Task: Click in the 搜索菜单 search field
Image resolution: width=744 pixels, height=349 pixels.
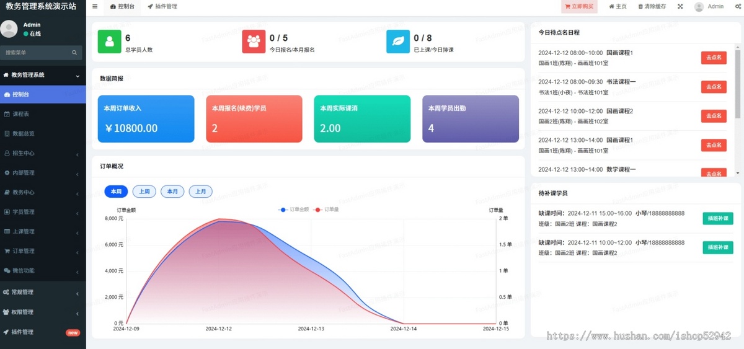Action: coord(36,53)
